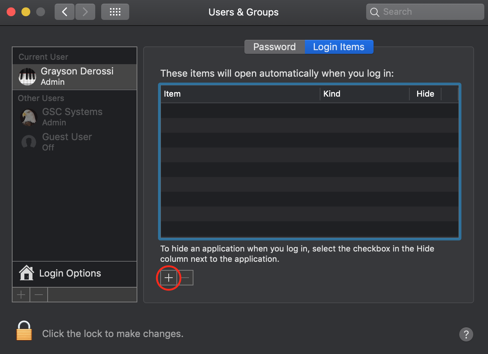Screen dimensions: 488x354
Task: Select Grayson Derossi in user list
Action: point(75,77)
